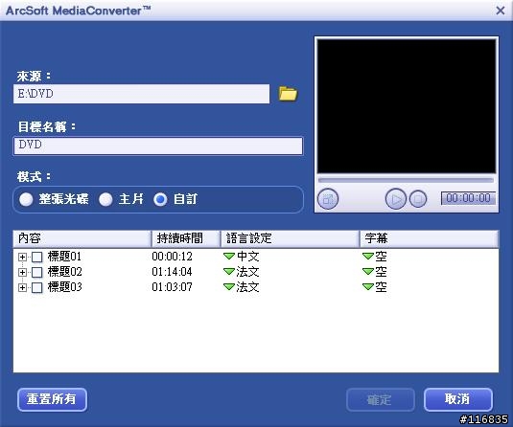
Task: Expand the 標題01 tree node
Action: 22,257
